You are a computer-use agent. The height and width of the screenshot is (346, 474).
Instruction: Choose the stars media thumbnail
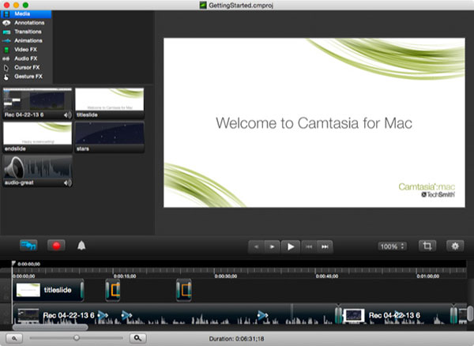pos(110,137)
